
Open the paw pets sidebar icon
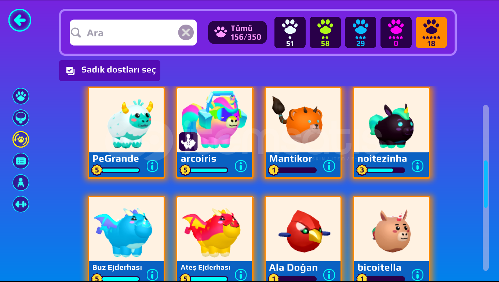tap(21, 96)
